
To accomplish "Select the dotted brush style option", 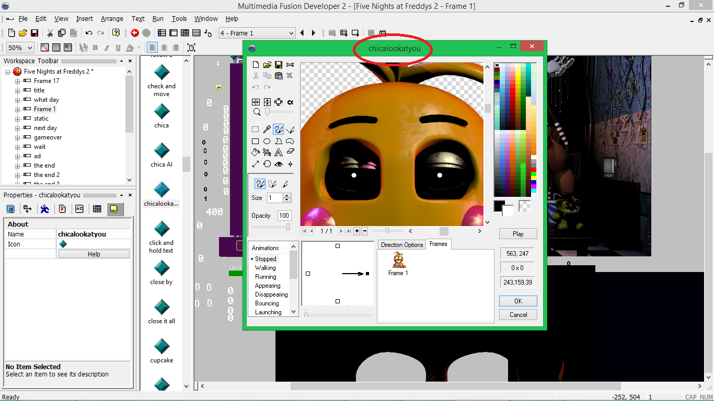I will point(272,184).
